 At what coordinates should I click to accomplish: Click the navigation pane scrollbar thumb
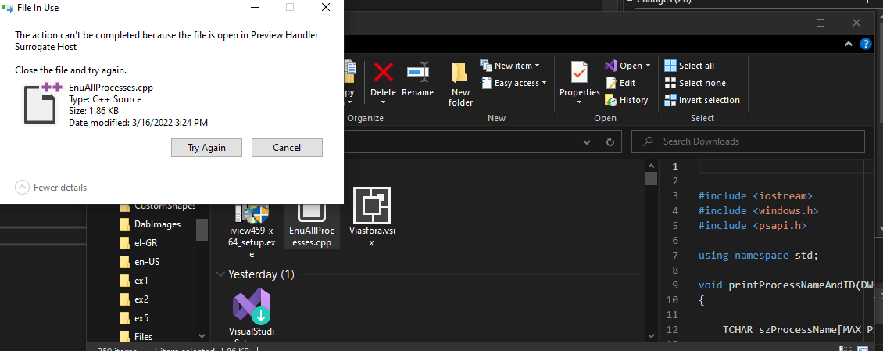pos(202,229)
